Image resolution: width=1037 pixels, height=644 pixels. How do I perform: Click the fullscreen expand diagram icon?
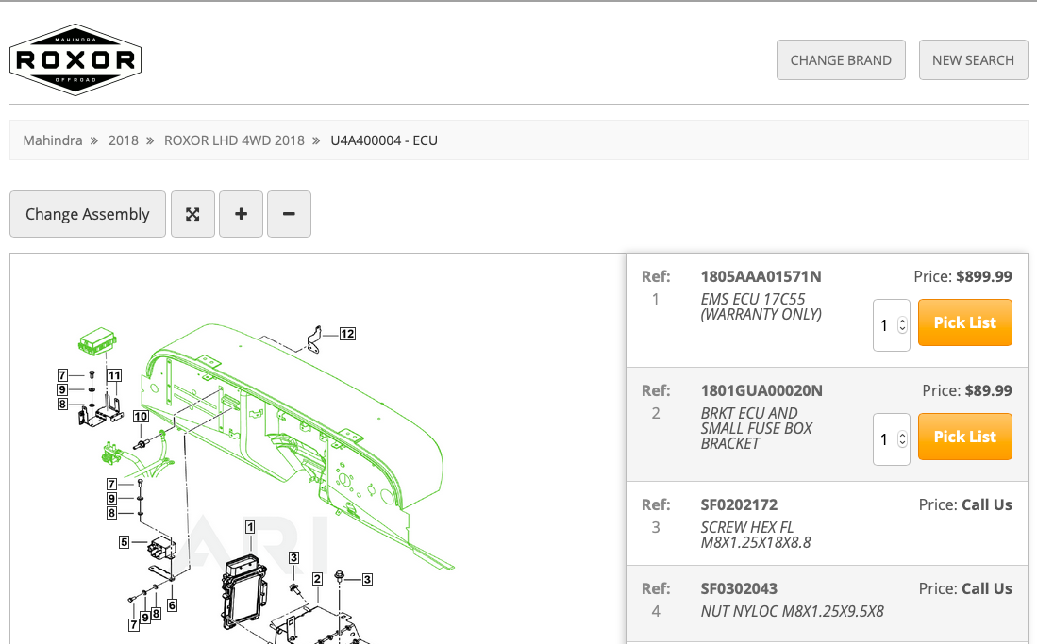click(192, 214)
